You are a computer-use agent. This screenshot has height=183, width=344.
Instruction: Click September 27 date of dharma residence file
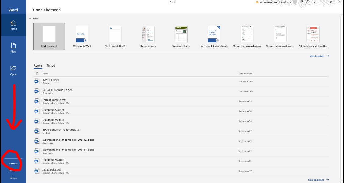click(245, 131)
